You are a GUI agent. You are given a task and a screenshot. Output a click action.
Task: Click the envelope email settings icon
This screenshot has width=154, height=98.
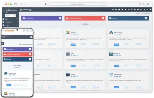click(x=141, y=9)
